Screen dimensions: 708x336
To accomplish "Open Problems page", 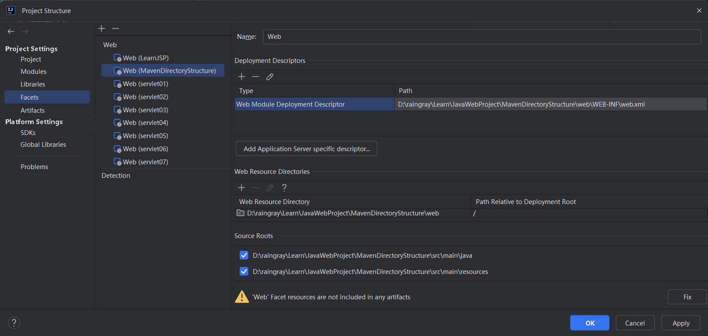I will tap(34, 167).
